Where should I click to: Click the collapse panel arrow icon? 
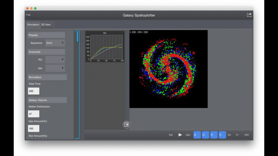coord(127,125)
